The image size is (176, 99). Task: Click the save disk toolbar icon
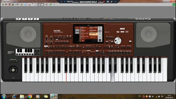click(13, 4)
